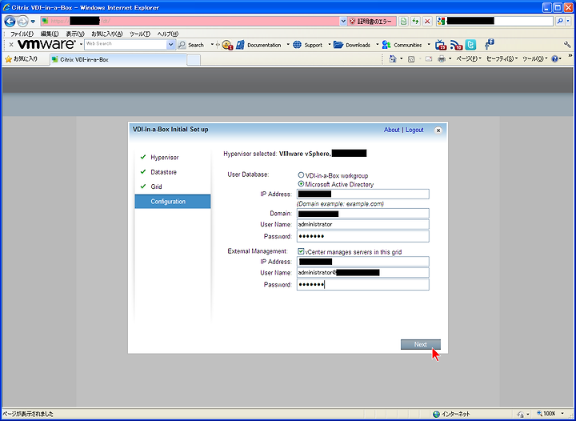This screenshot has width=576, height=421.
Task: Click the read mail icon in command bar
Action: pos(428,58)
